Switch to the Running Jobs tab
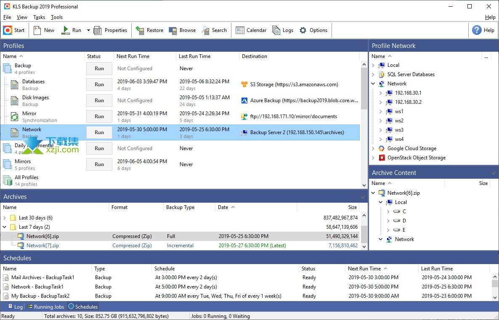499x320 pixels. pyautogui.click(x=45, y=307)
